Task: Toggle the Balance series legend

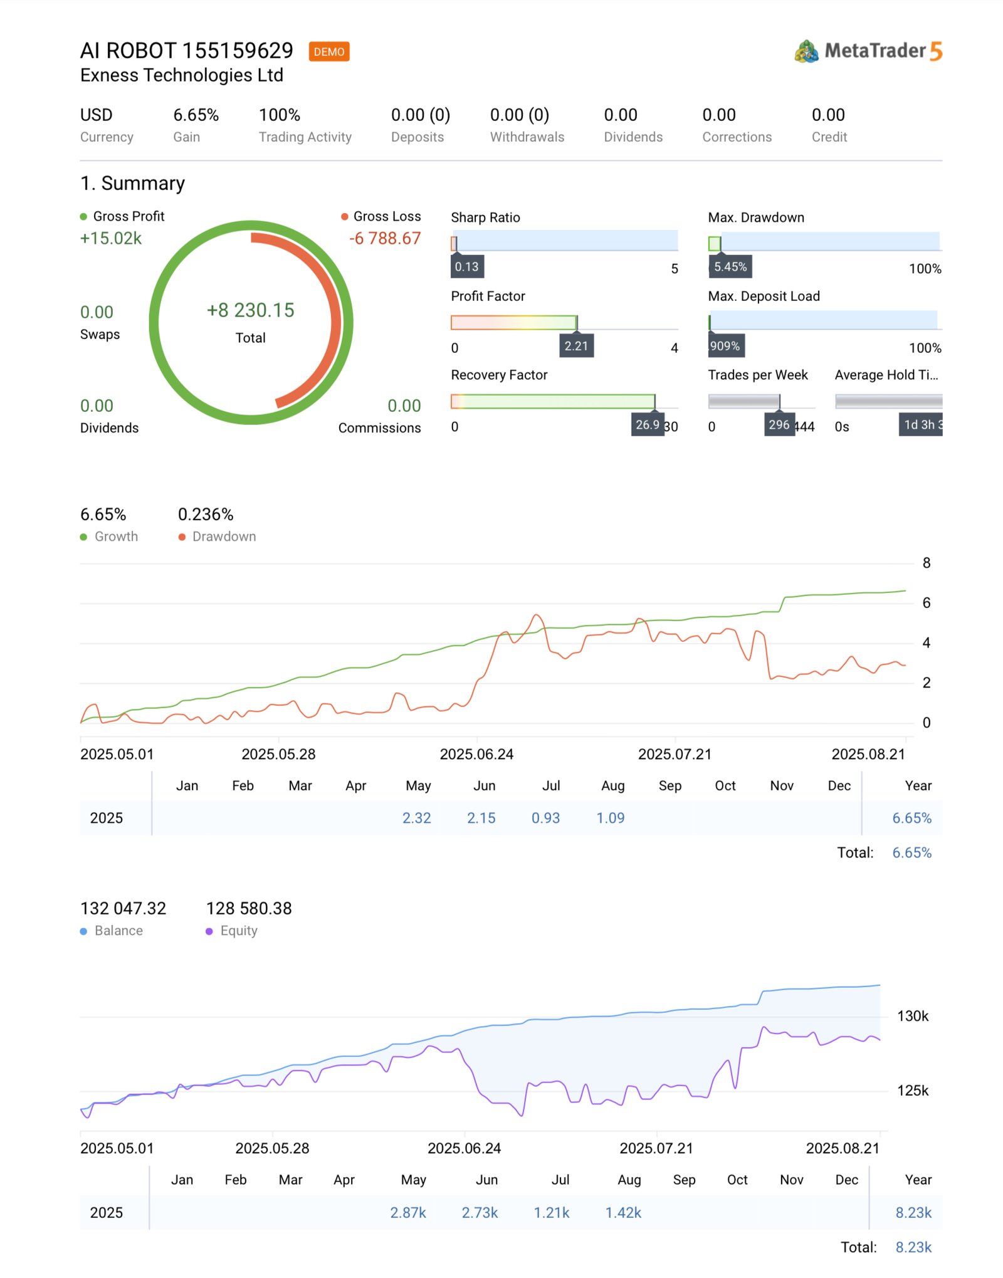Action: [x=112, y=931]
